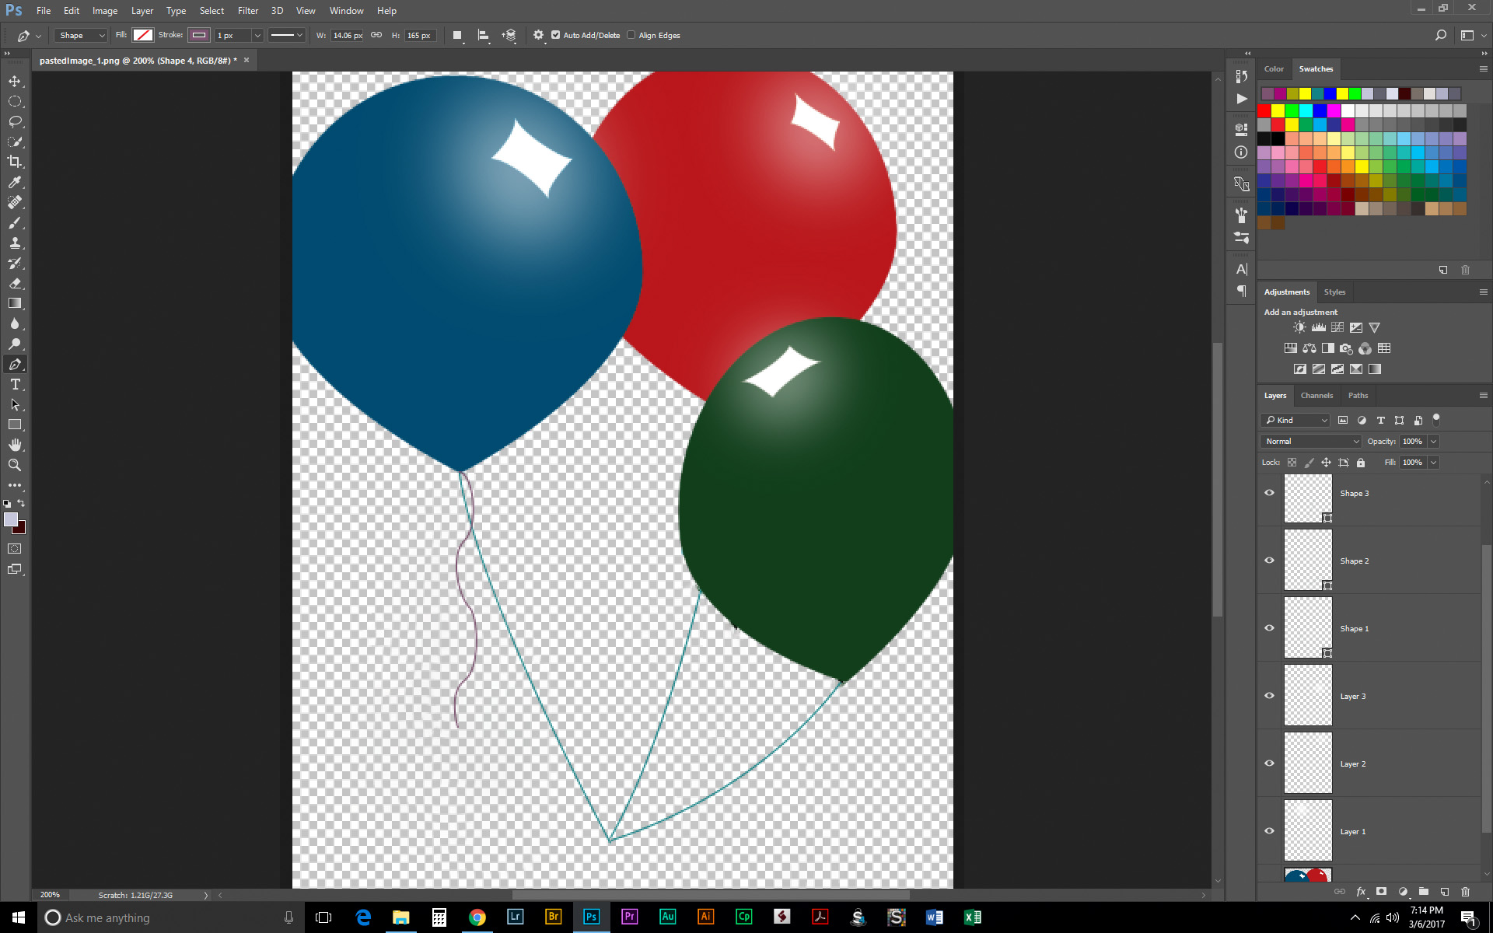Open Chrome from the taskbar
Viewport: 1493px width, 933px height.
coord(477,917)
